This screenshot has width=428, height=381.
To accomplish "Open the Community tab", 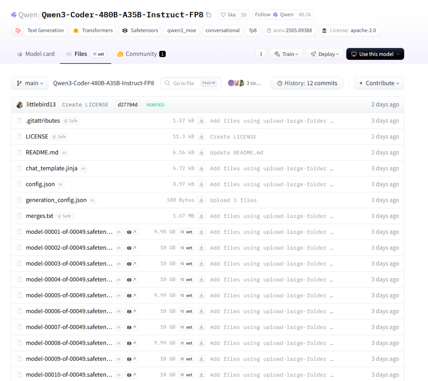I will click(x=141, y=54).
